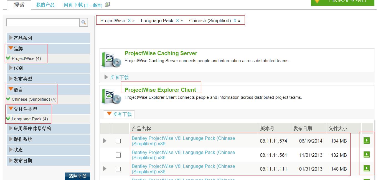This screenshot has width=378, height=180.
Task: Open language pack link dated 06/19/2014
Action: pos(183,141)
